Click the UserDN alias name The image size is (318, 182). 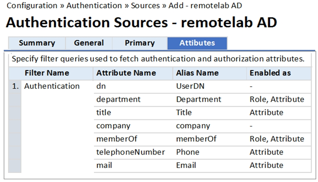(190, 86)
